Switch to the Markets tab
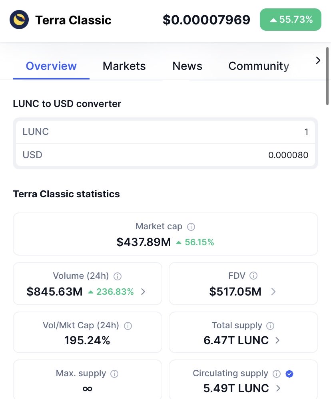The image size is (331, 399). [x=124, y=66]
